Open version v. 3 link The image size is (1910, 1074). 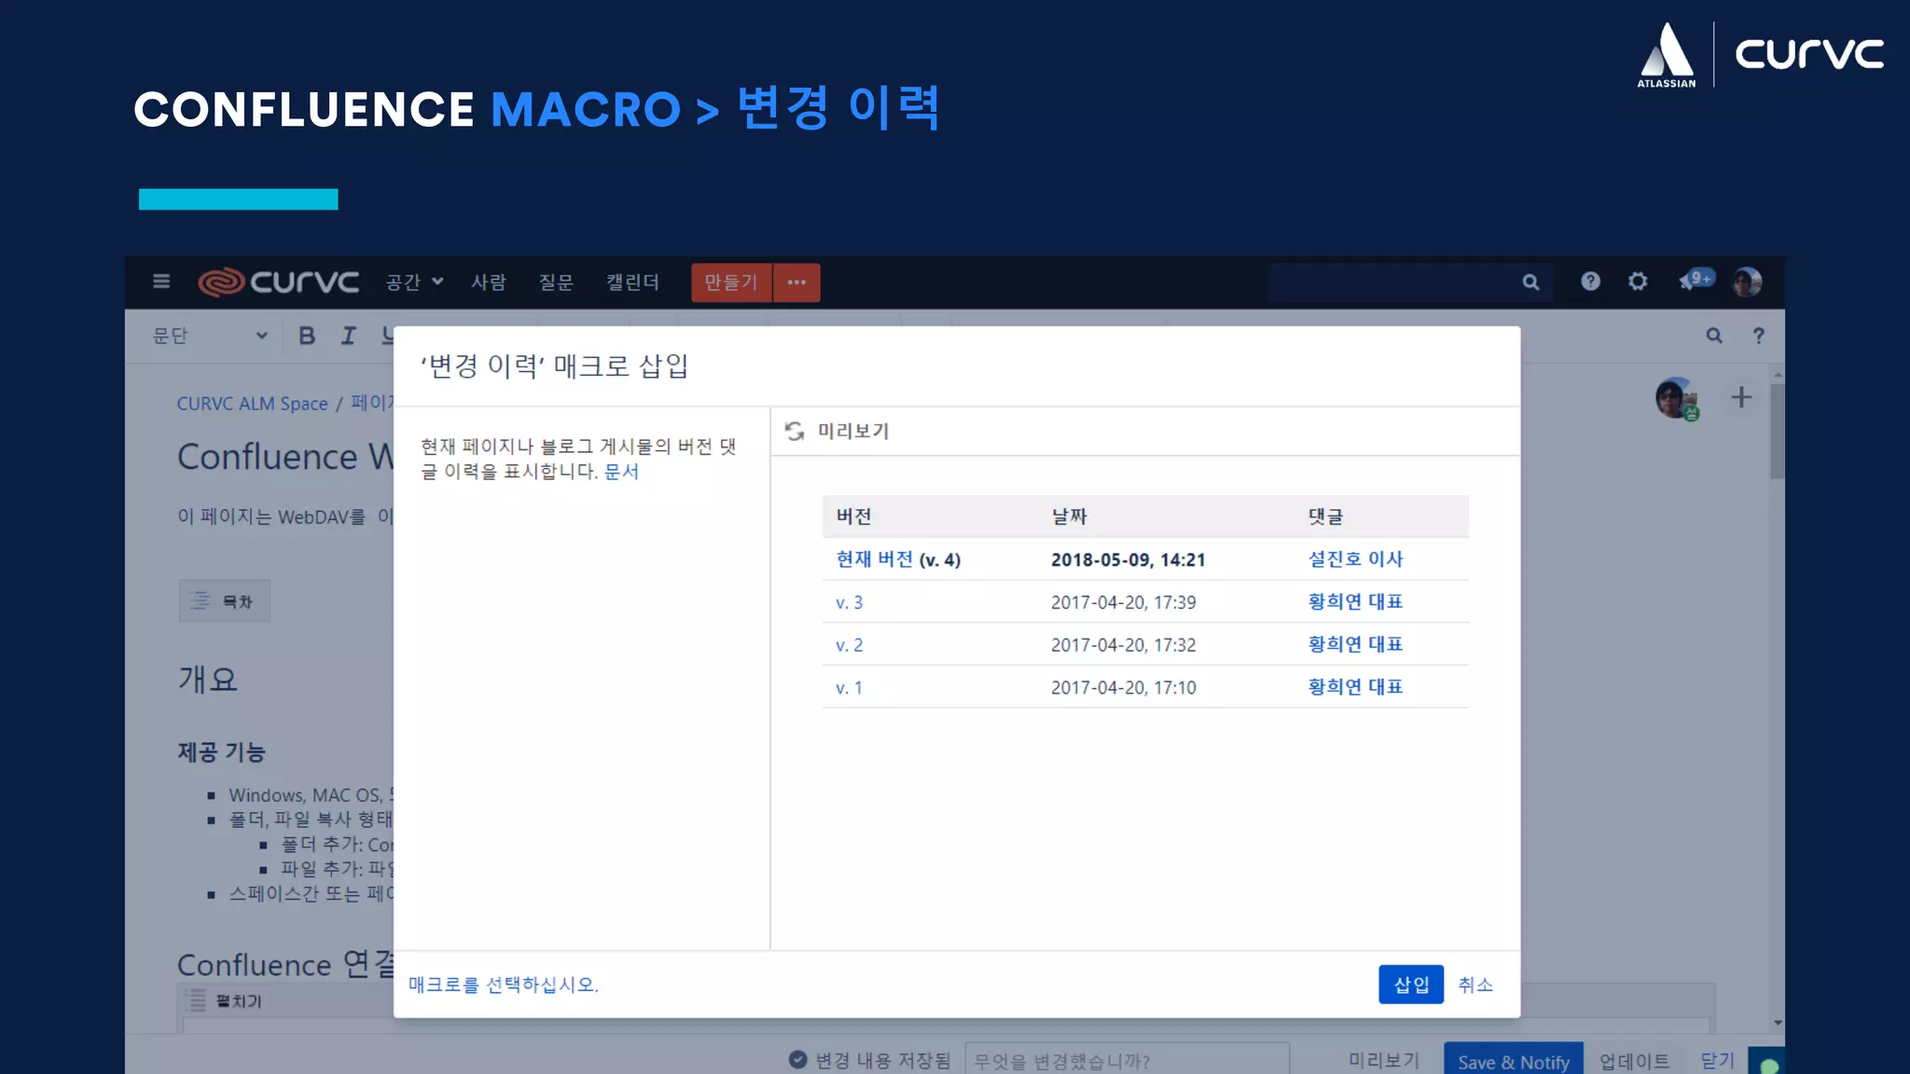click(x=850, y=602)
